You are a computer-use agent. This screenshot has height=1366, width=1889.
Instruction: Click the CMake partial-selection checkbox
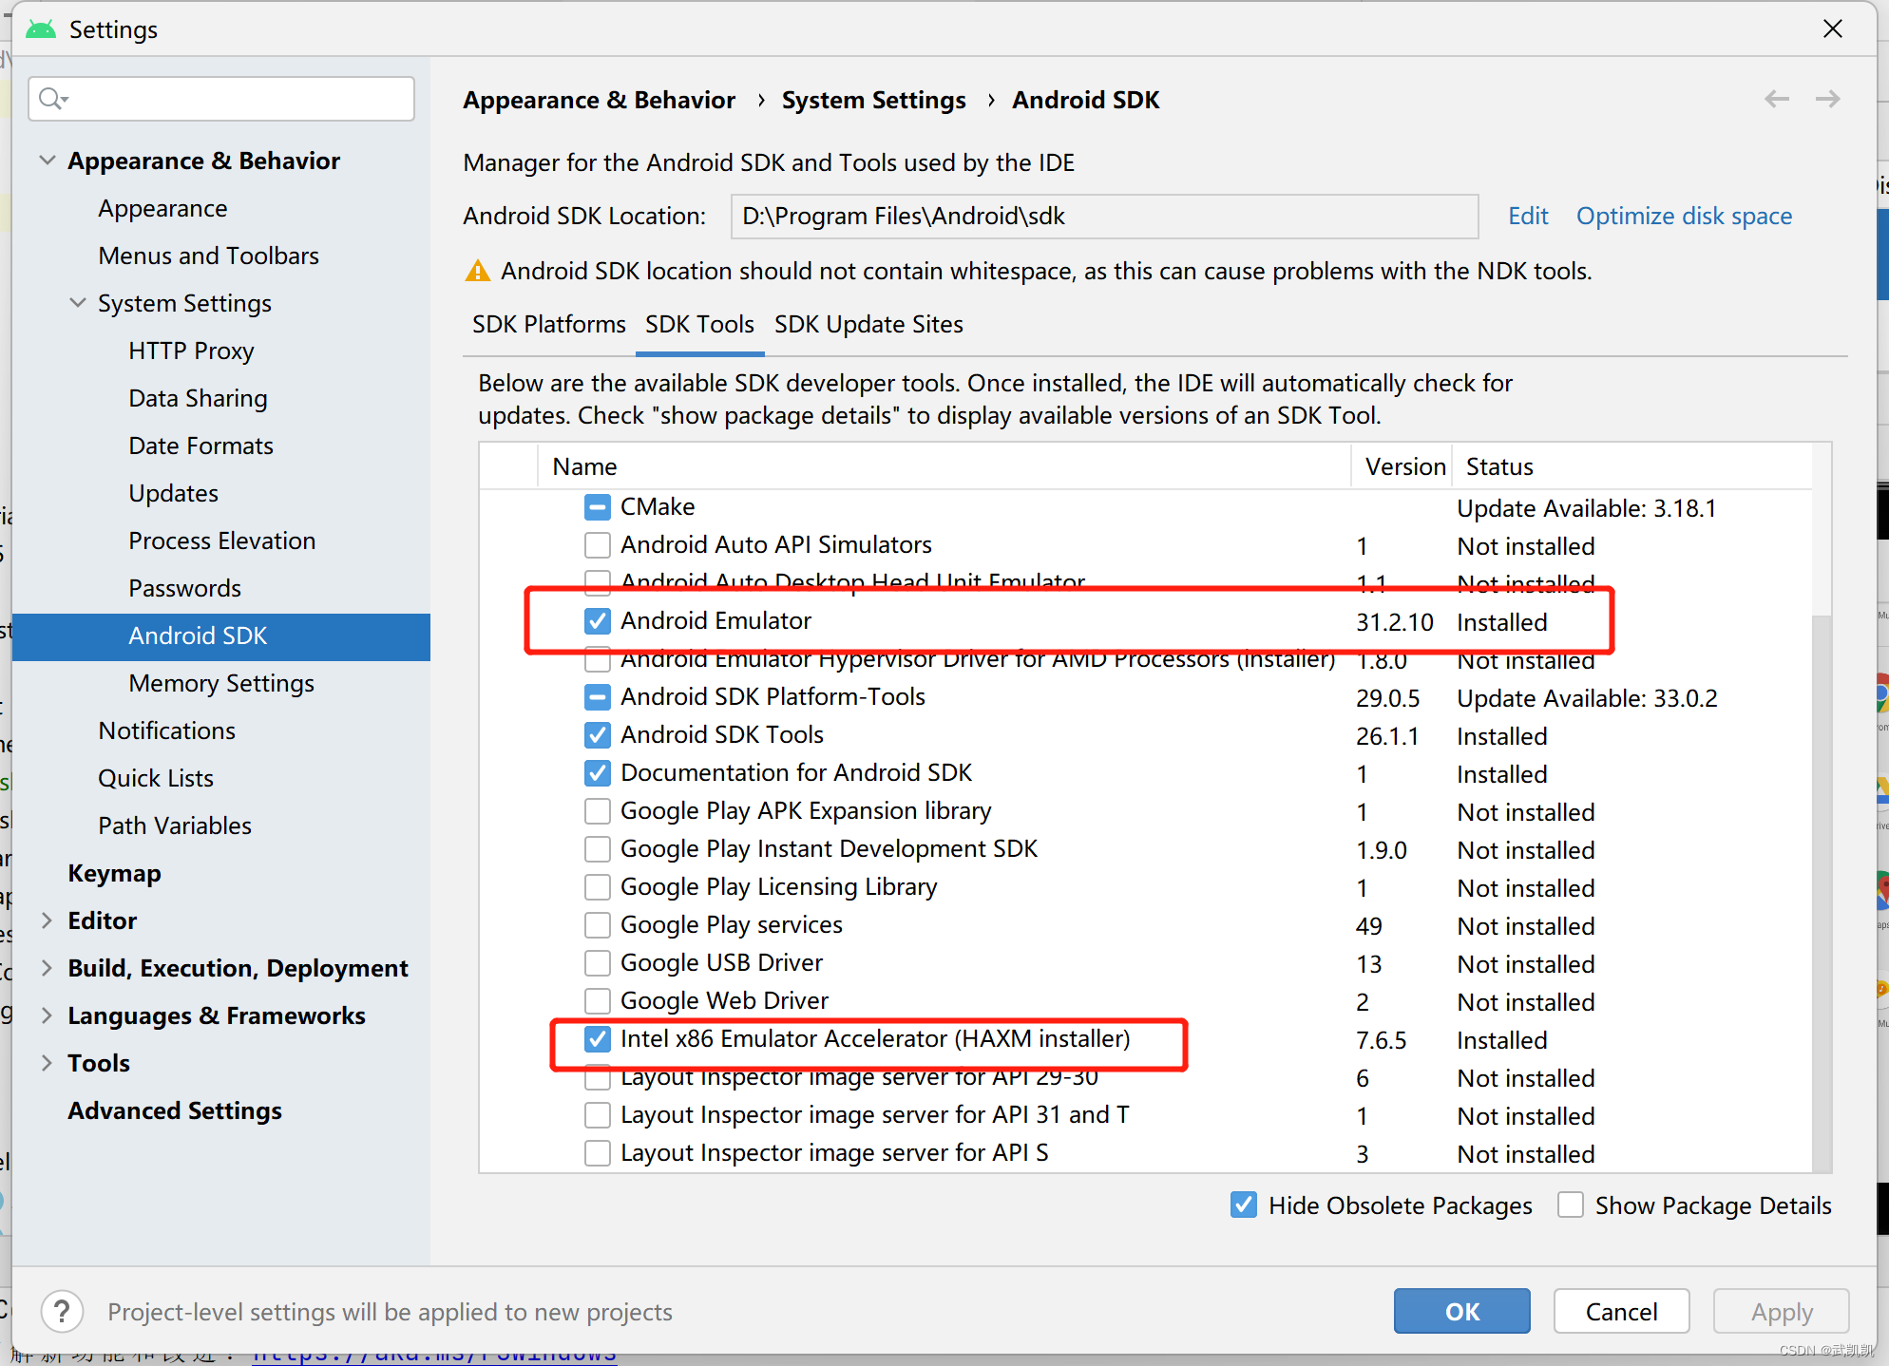(597, 507)
